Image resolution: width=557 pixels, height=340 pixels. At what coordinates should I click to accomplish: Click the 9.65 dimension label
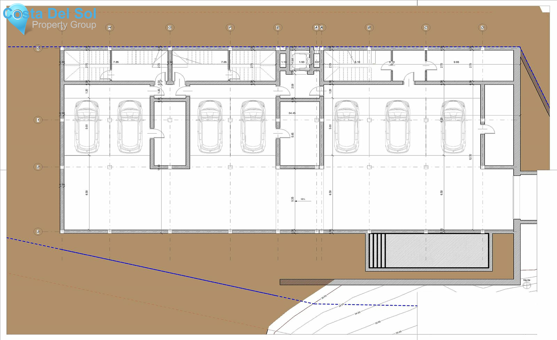456,62
